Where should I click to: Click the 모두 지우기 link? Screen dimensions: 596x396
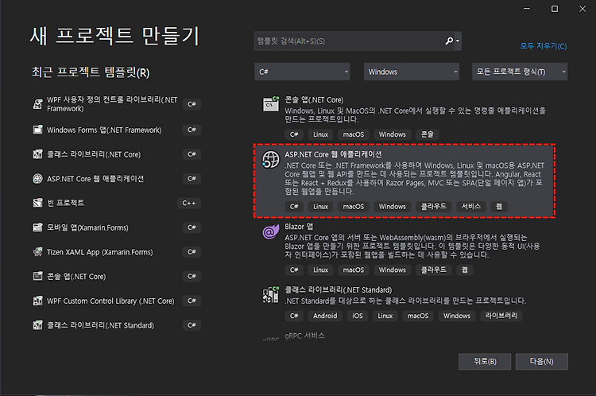coord(544,46)
